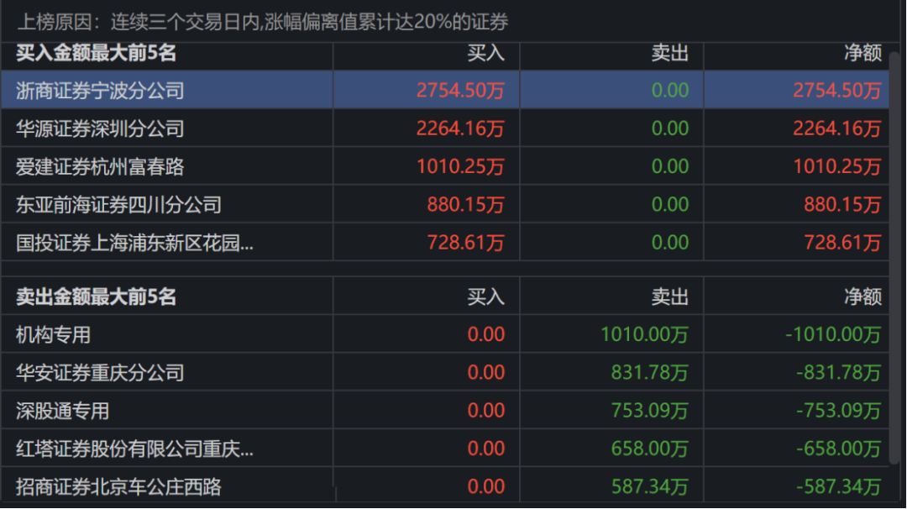The image size is (907, 509).
Task: Click 华源证券深圳分公司 broker name
Action: [100, 129]
